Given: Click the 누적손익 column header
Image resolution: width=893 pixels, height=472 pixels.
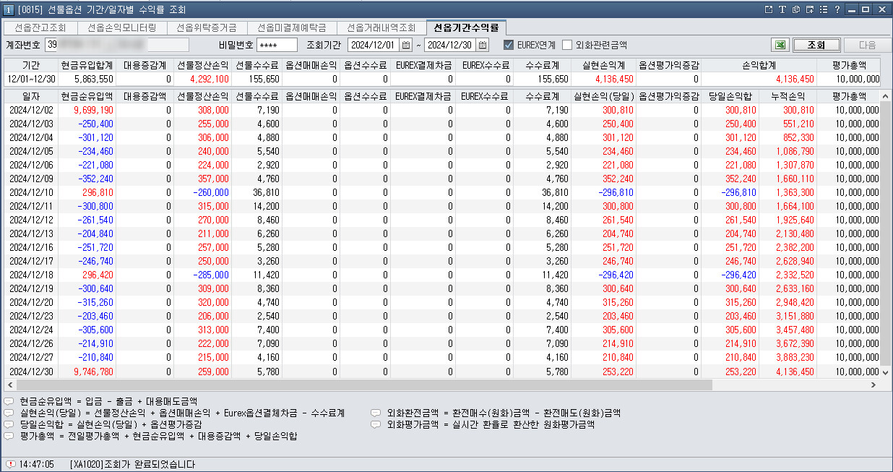Looking at the screenshot, I should tap(787, 95).
